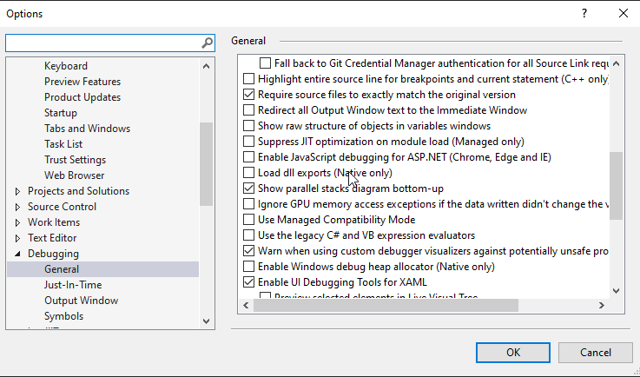This screenshot has height=377, width=640.
Task: Click the category tree scrollbar thumb
Action: coord(207,164)
